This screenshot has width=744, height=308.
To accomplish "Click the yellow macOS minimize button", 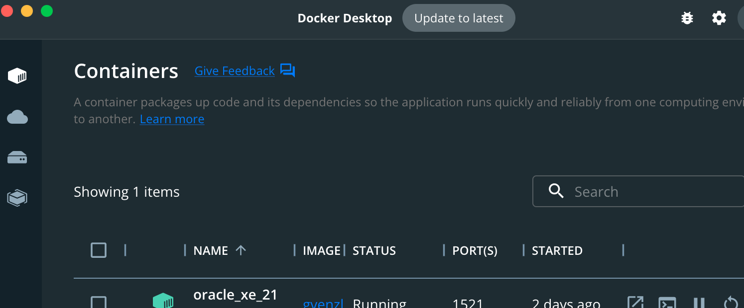I will 27,10.
